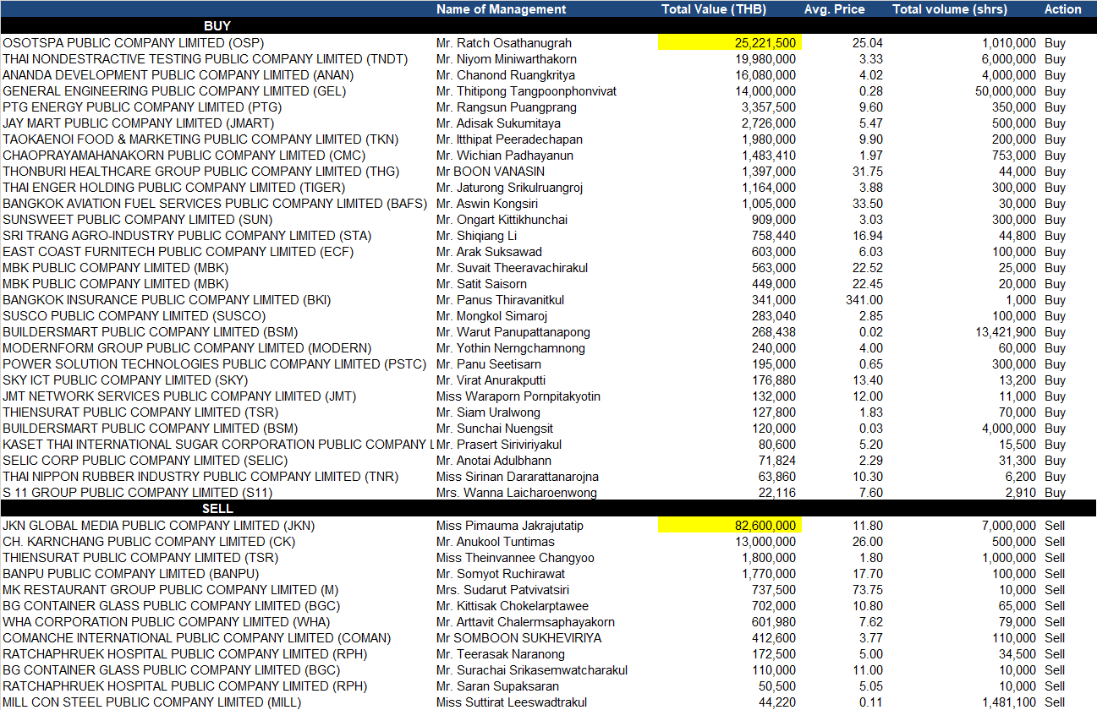The image size is (1097, 710).
Task: Click name Mr. Kittisak Chokelarptawee
Action: [x=512, y=606]
